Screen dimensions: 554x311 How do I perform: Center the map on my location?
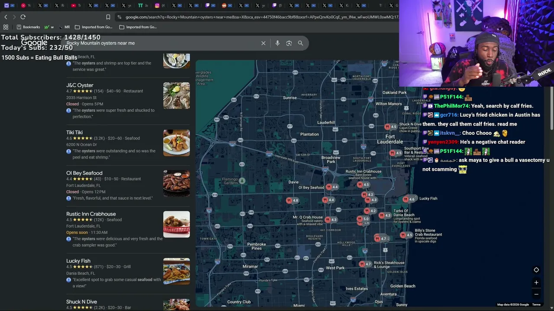point(536,270)
